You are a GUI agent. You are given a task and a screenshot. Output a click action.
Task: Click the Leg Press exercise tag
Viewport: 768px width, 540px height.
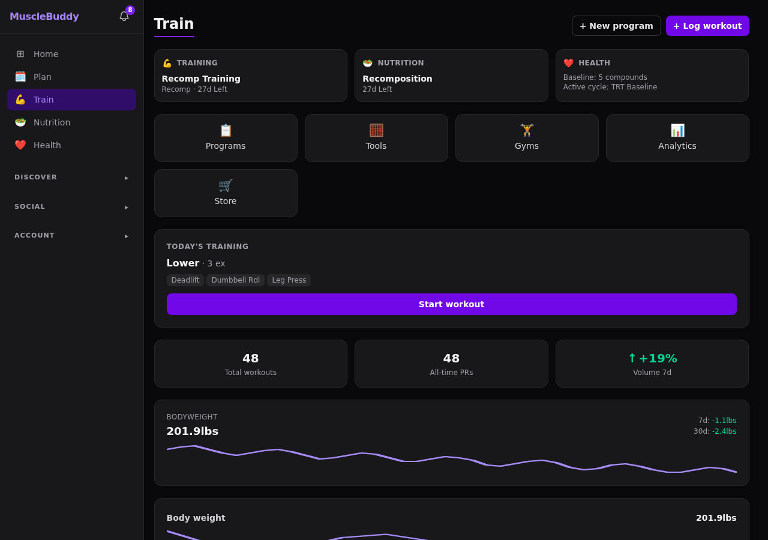coord(289,280)
